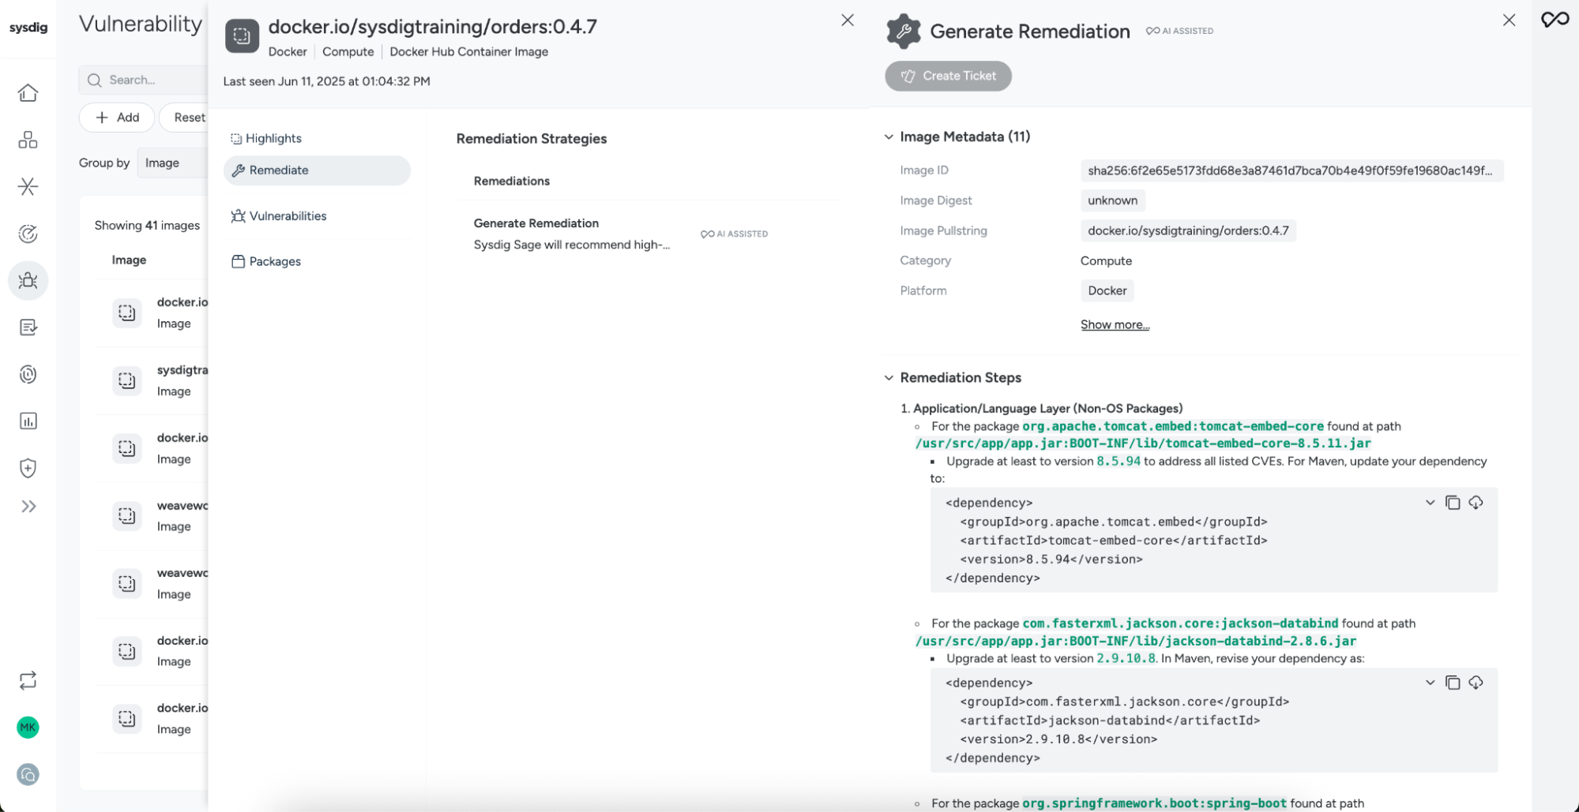Click the Create Ticket button
1579x812 pixels.
click(948, 76)
